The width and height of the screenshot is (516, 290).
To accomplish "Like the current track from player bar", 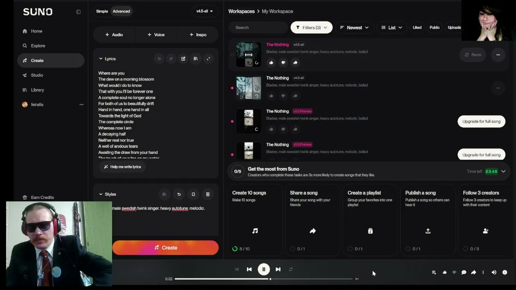I will tap(445, 273).
